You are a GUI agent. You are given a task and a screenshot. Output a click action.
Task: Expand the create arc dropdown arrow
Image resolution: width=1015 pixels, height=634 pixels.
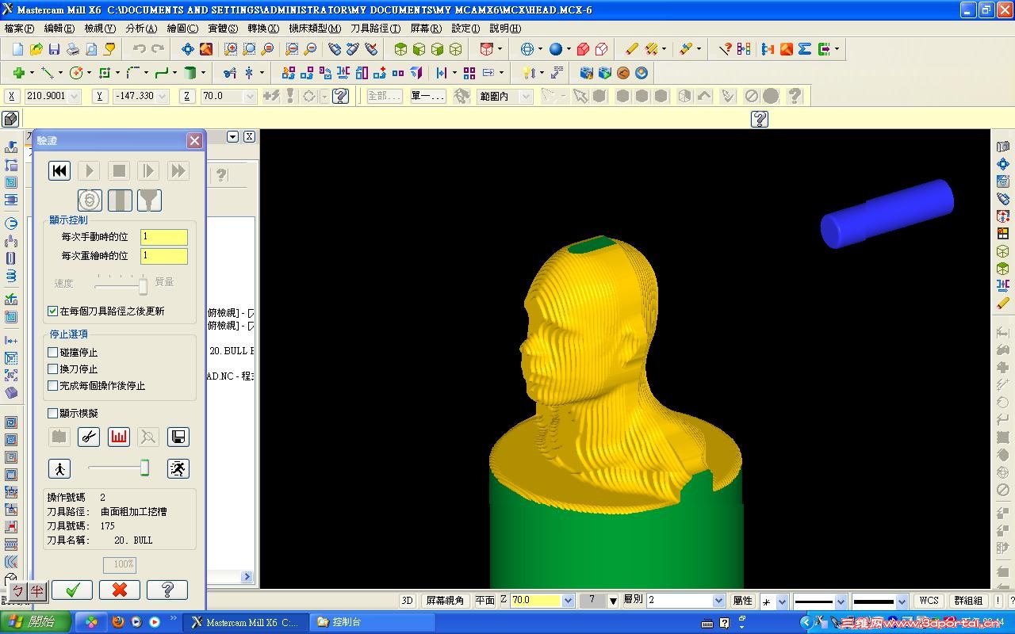89,73
